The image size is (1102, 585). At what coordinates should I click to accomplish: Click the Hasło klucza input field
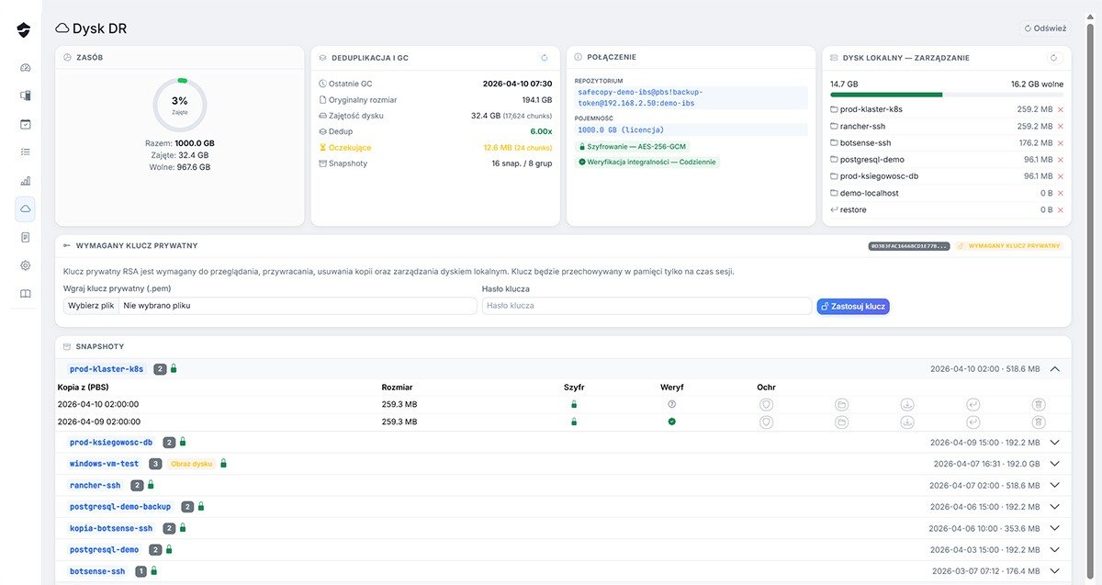pyautogui.click(x=647, y=306)
